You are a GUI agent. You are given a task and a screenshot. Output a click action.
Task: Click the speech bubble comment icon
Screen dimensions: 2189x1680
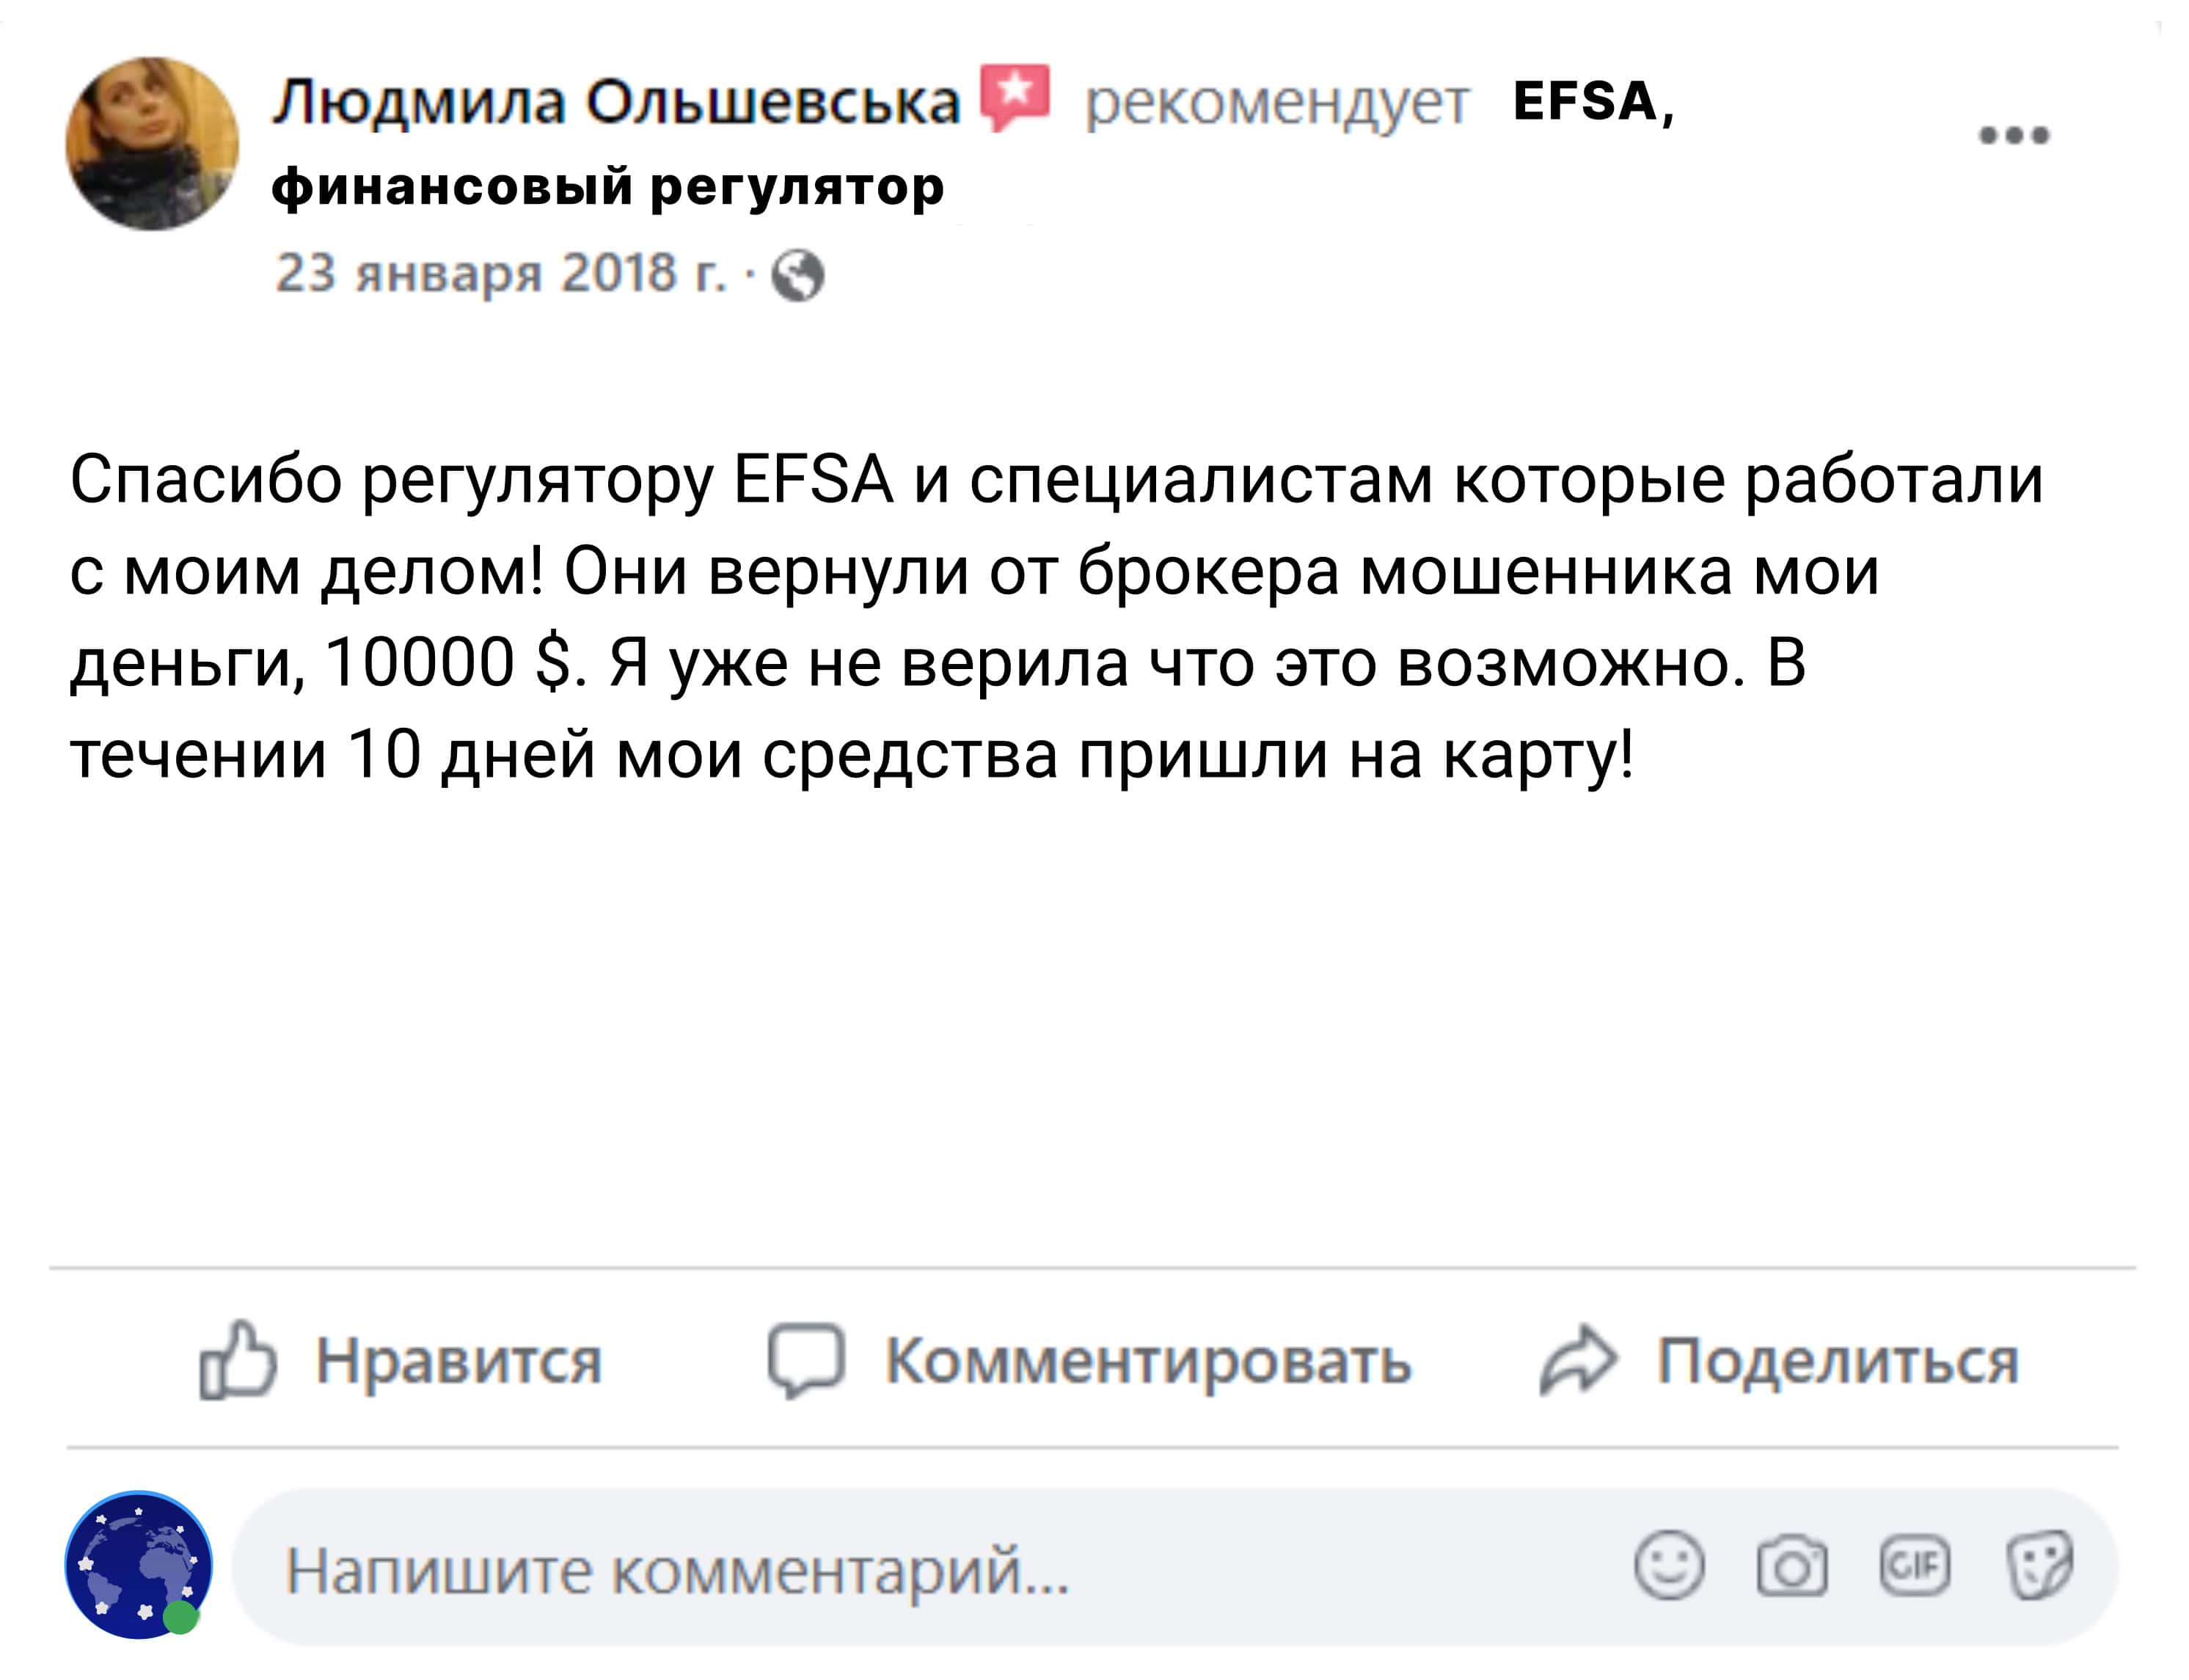[805, 1361]
